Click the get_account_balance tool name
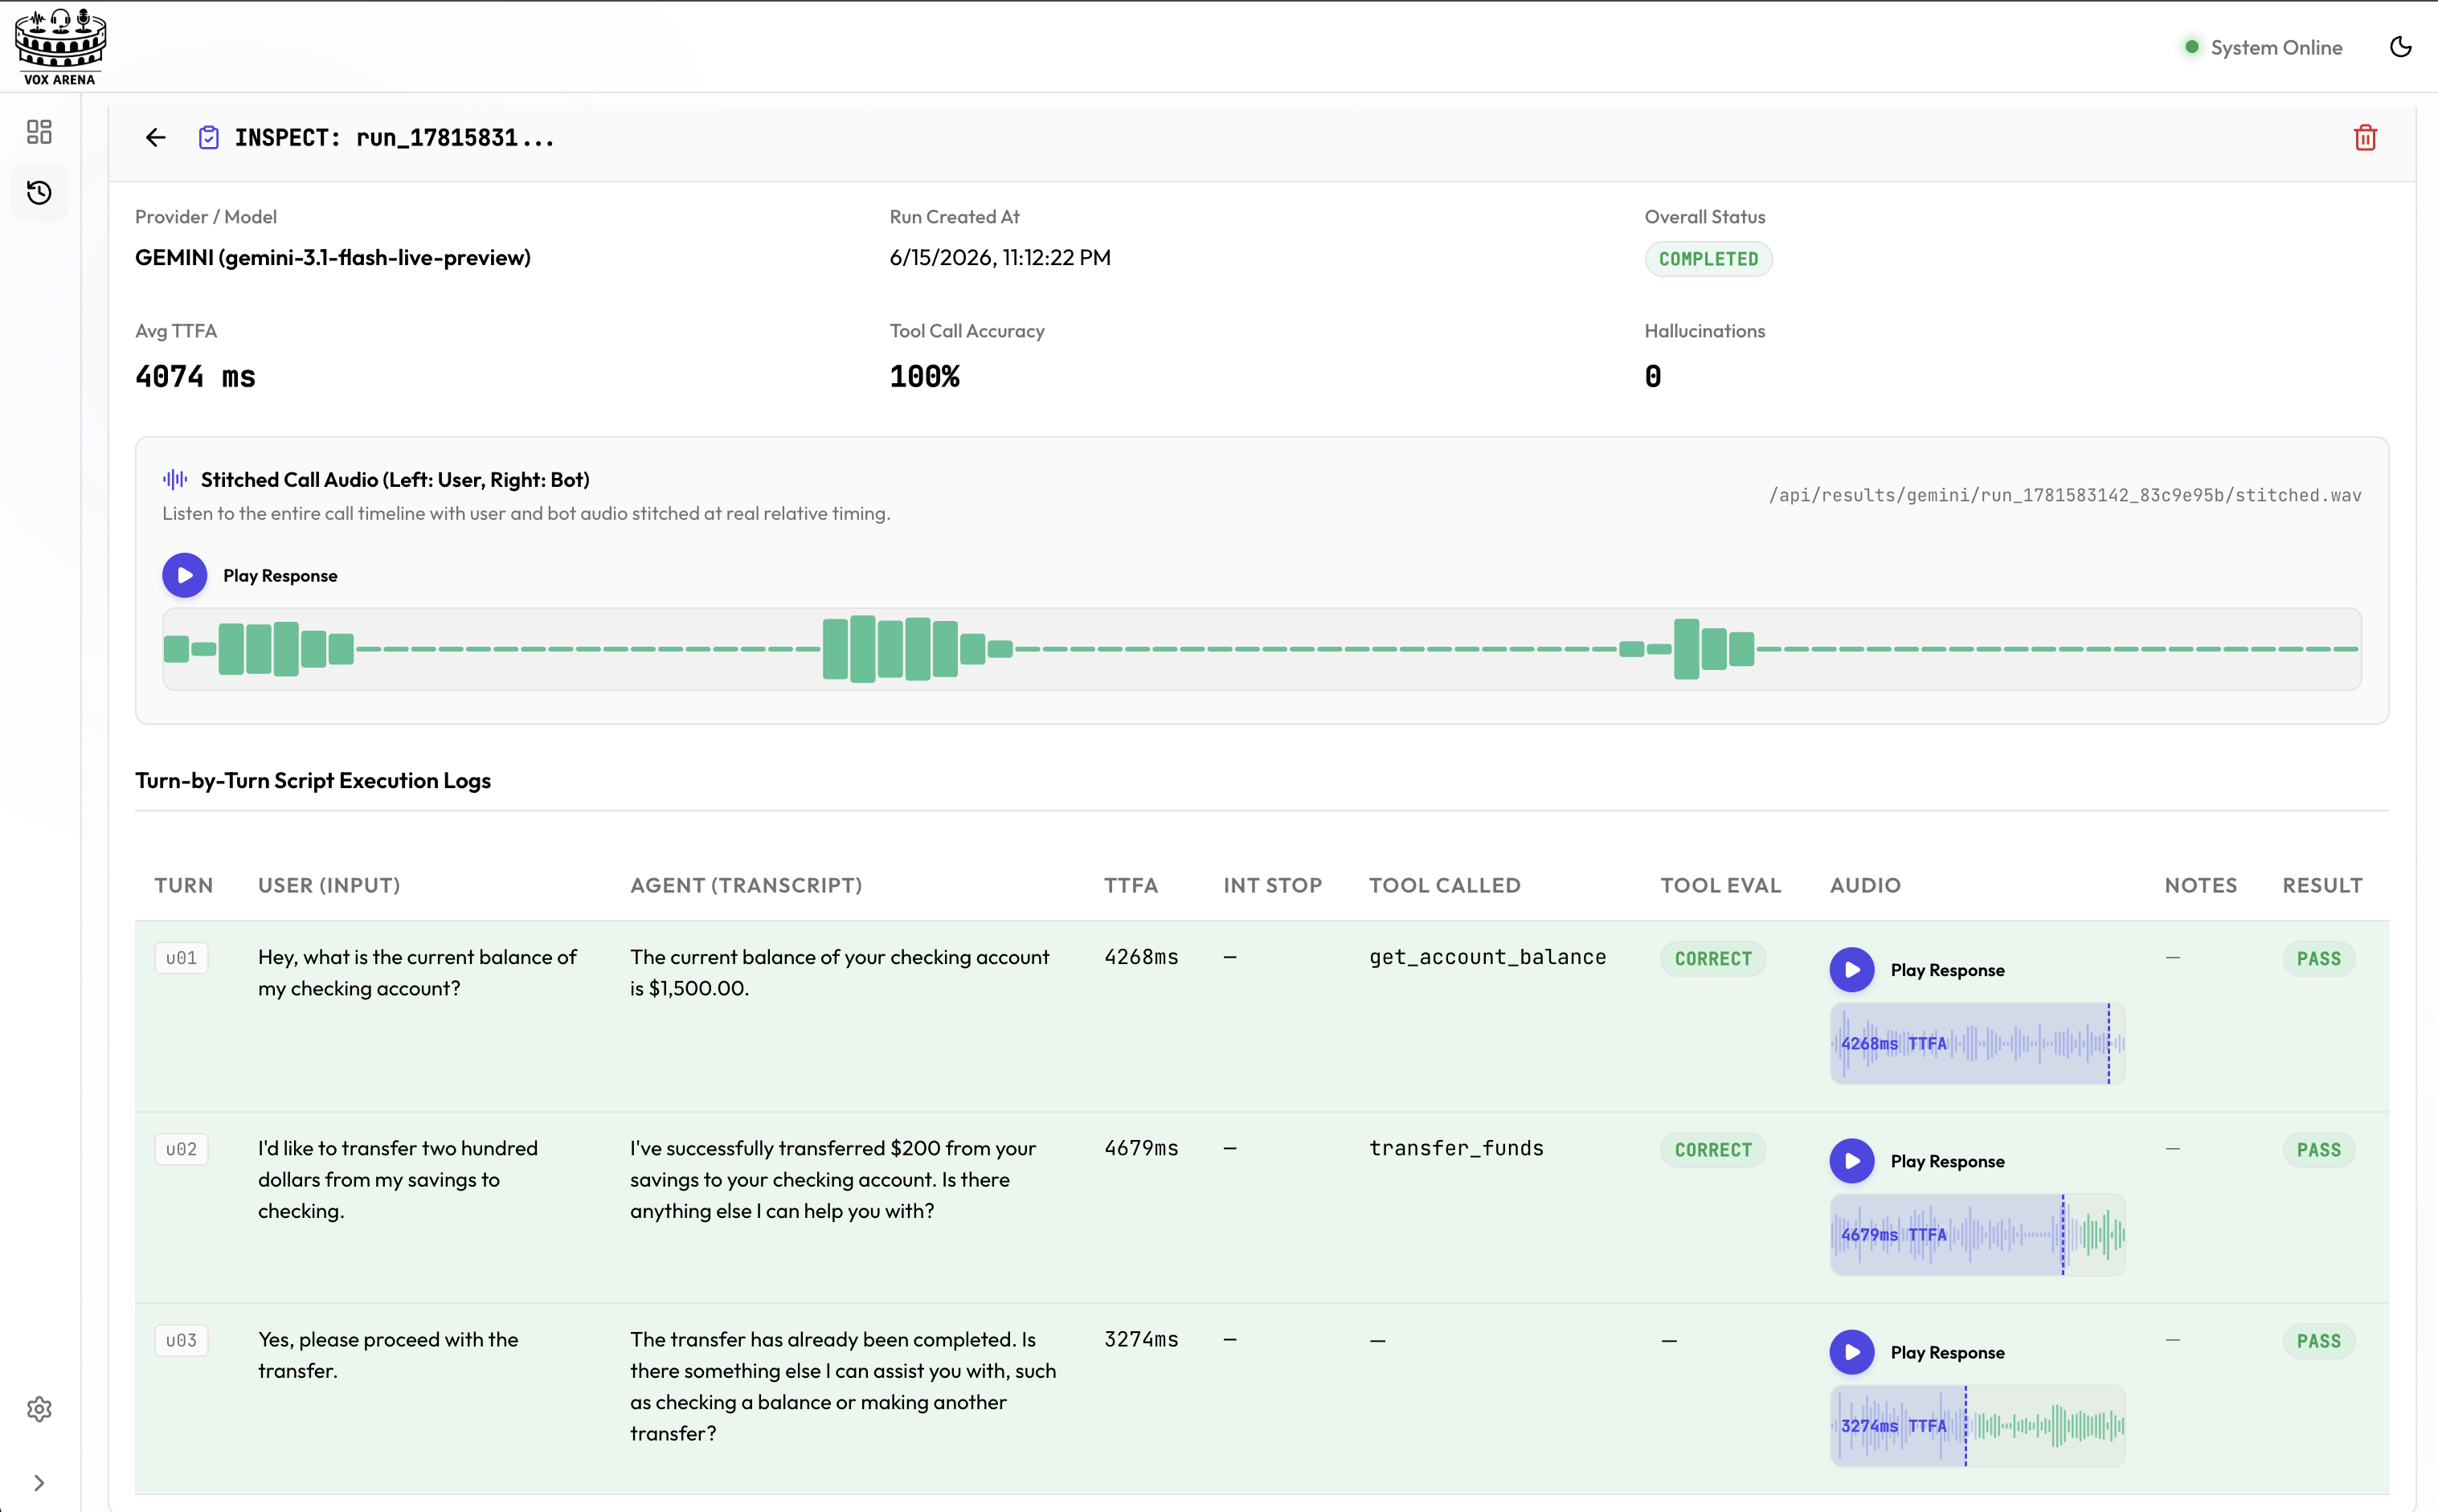 pyautogui.click(x=1487, y=957)
